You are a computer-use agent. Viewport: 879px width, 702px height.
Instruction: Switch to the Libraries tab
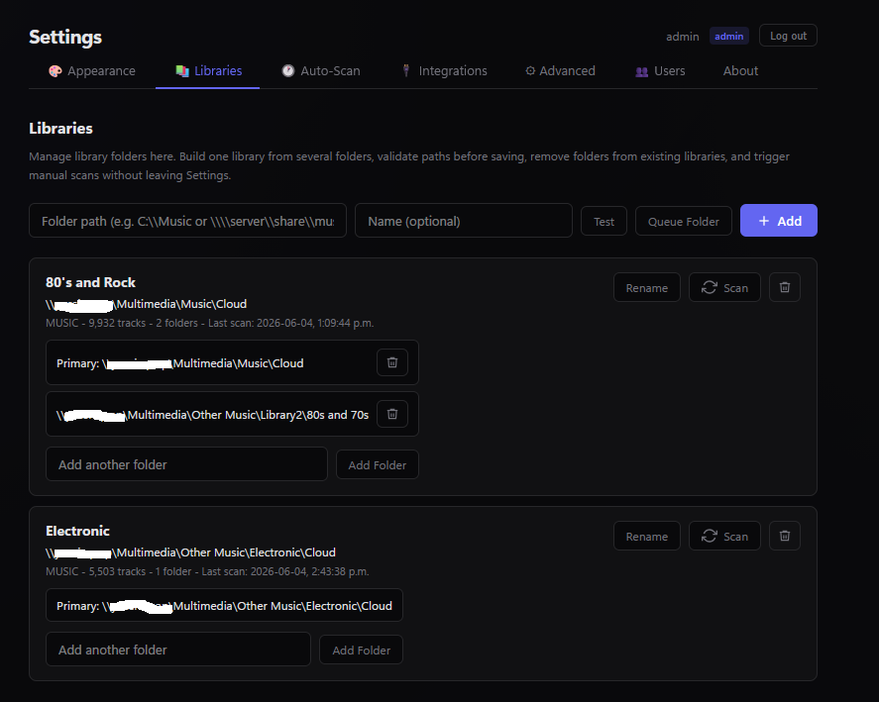208,71
